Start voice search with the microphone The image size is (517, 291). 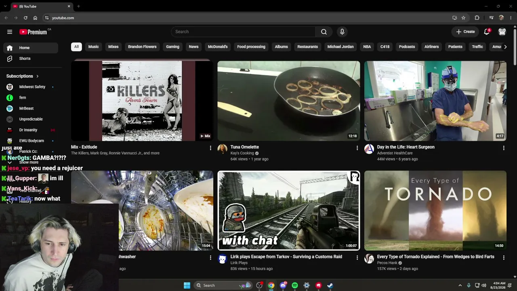tap(342, 32)
